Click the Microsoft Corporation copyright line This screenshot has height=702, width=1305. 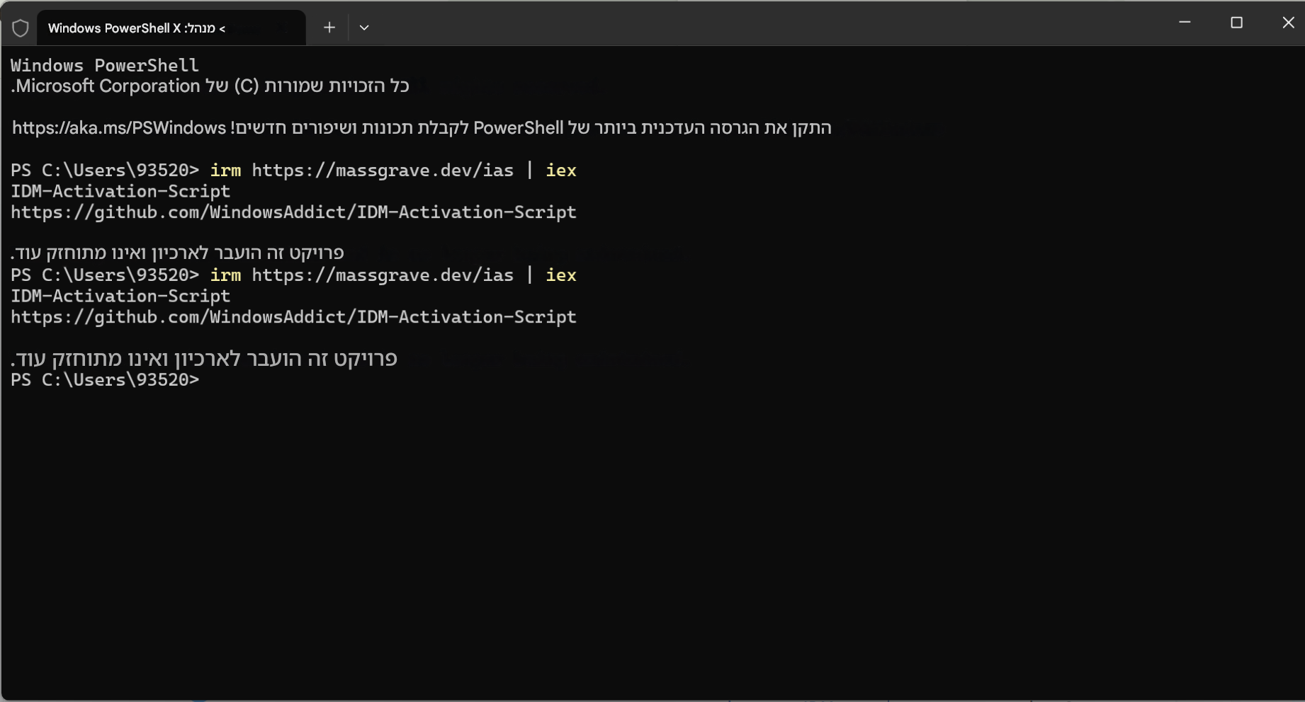pos(210,86)
